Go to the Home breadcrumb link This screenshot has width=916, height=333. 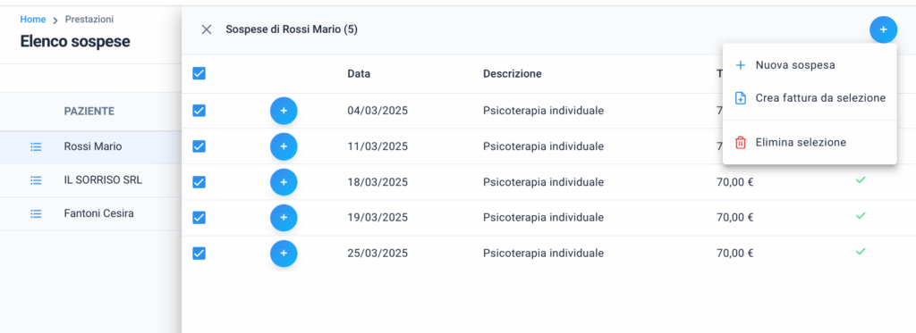pos(33,20)
